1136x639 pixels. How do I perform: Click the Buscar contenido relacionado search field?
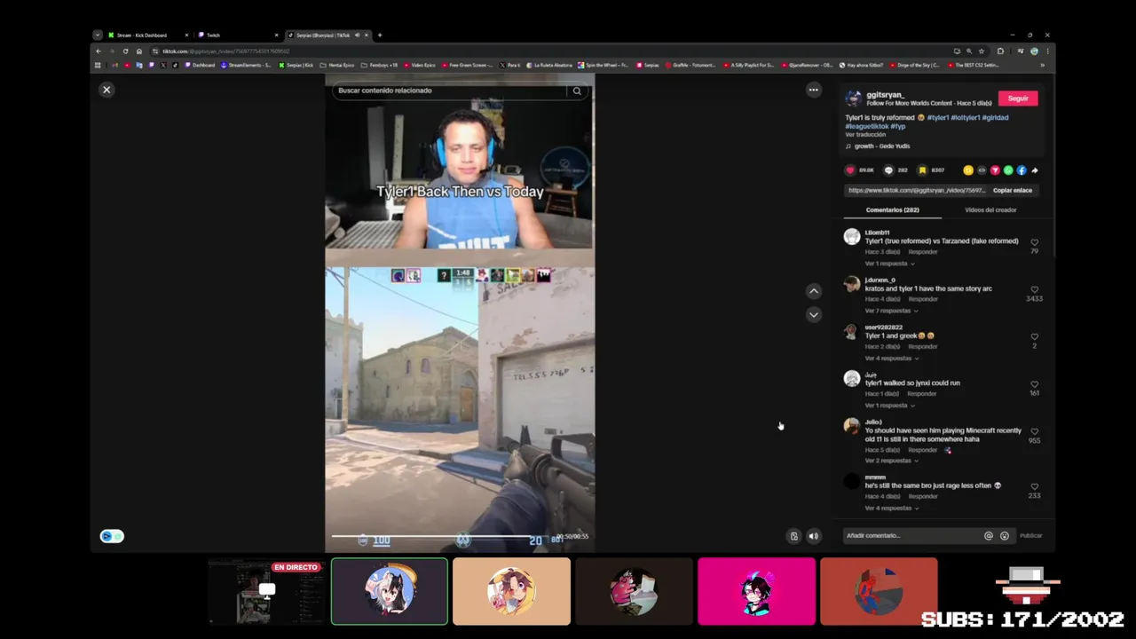coord(449,91)
